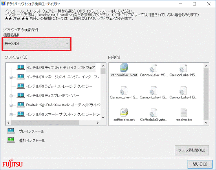
Task: Expand インテル(R) ディスプレイドライバー tree node
Action: [x=11, y=96]
